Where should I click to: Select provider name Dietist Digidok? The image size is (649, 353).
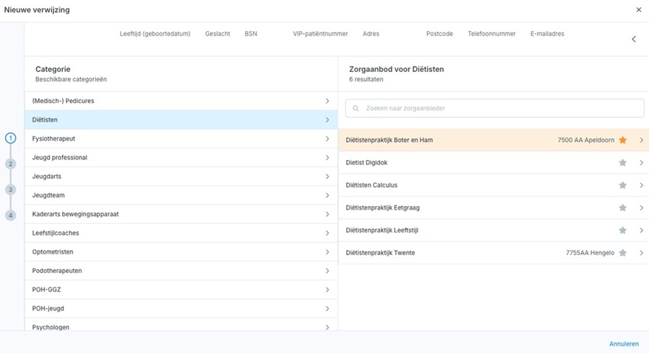(366, 163)
